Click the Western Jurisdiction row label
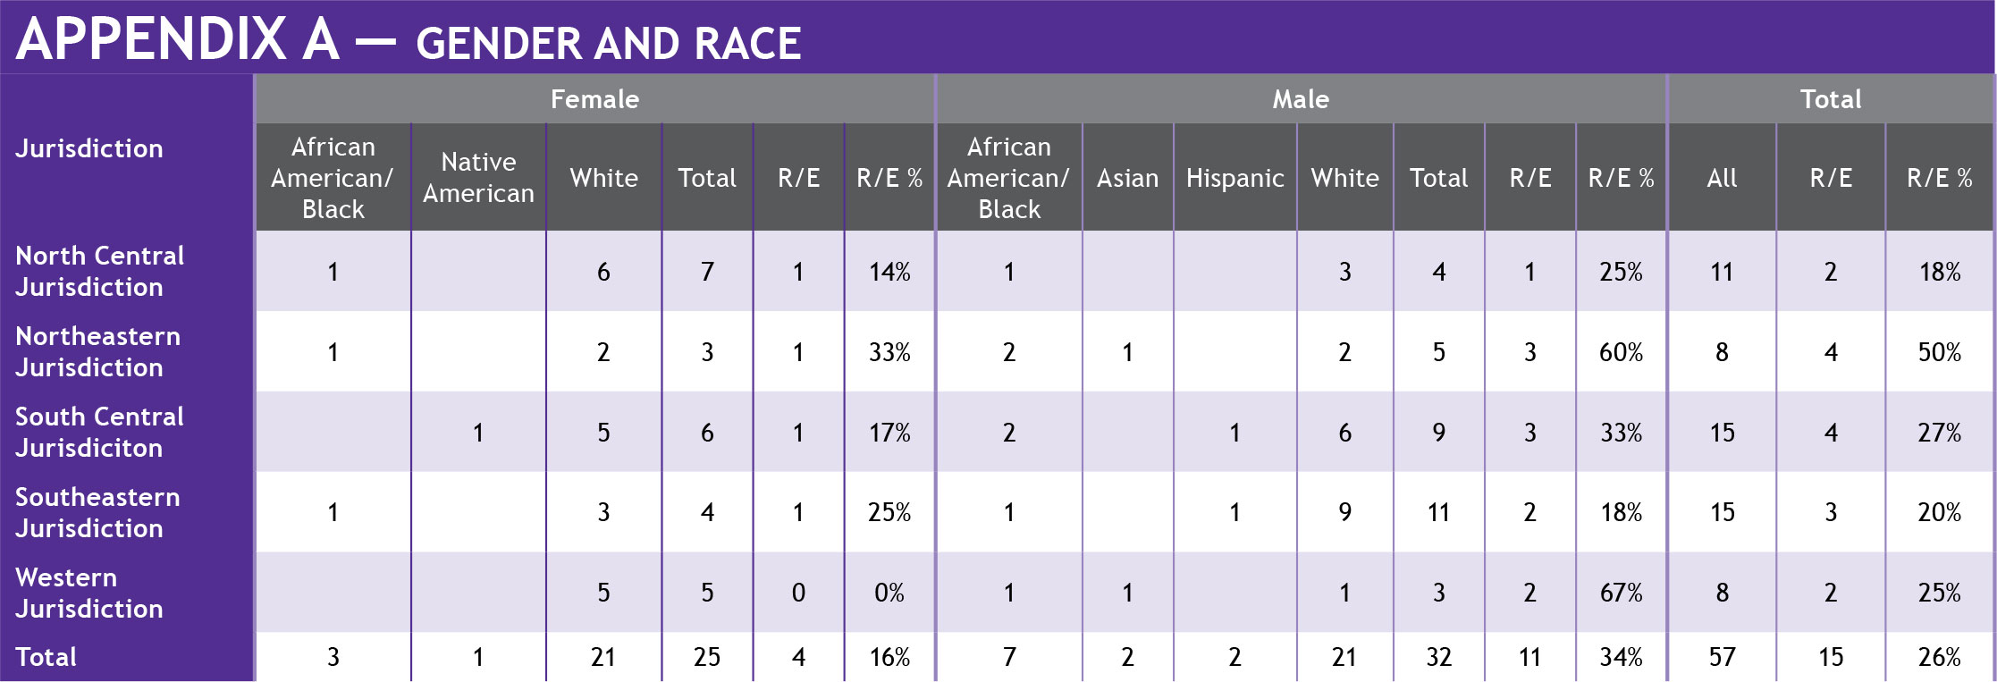The image size is (1997, 682). (89, 593)
